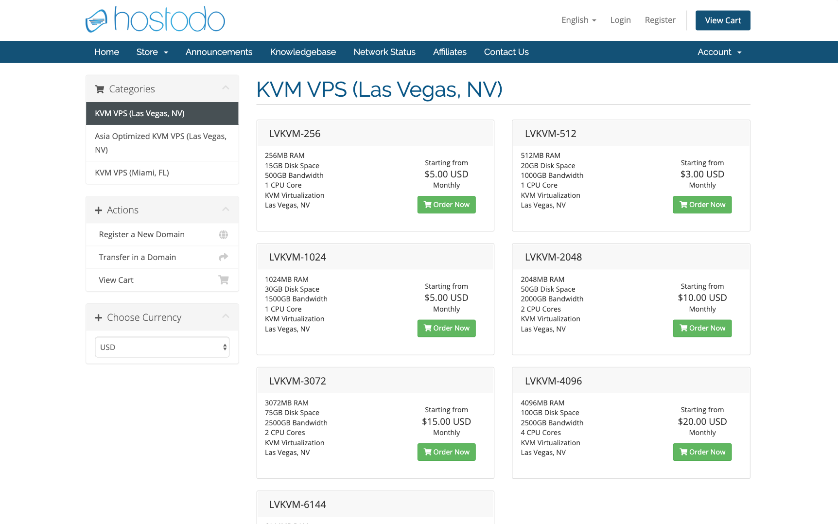Screen dimensions: 838x524
Task: Order the LVKVM-4096 plan
Action: pos(702,452)
